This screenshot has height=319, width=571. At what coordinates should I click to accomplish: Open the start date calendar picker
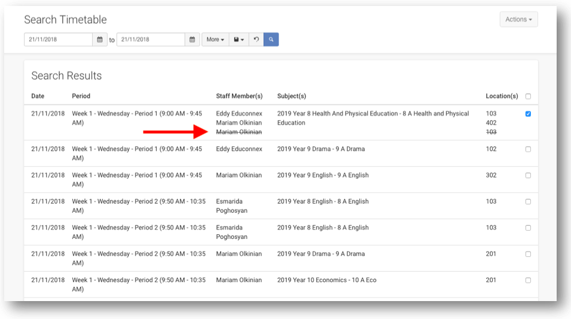click(99, 39)
